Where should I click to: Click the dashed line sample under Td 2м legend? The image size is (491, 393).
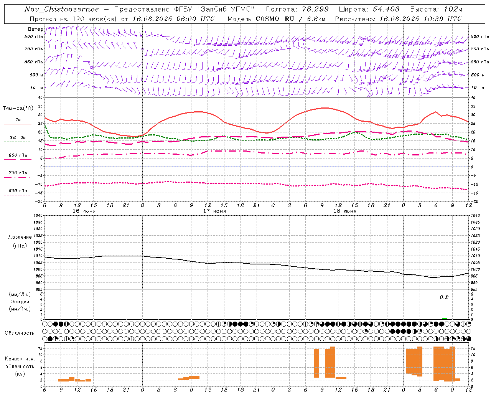pos(17,142)
